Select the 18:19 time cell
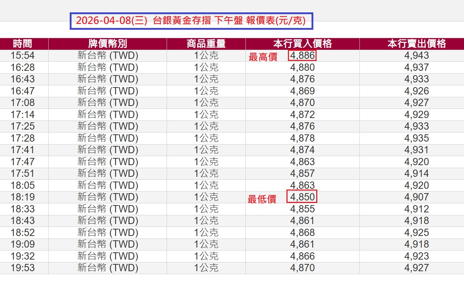The image size is (464, 281). tap(24, 197)
